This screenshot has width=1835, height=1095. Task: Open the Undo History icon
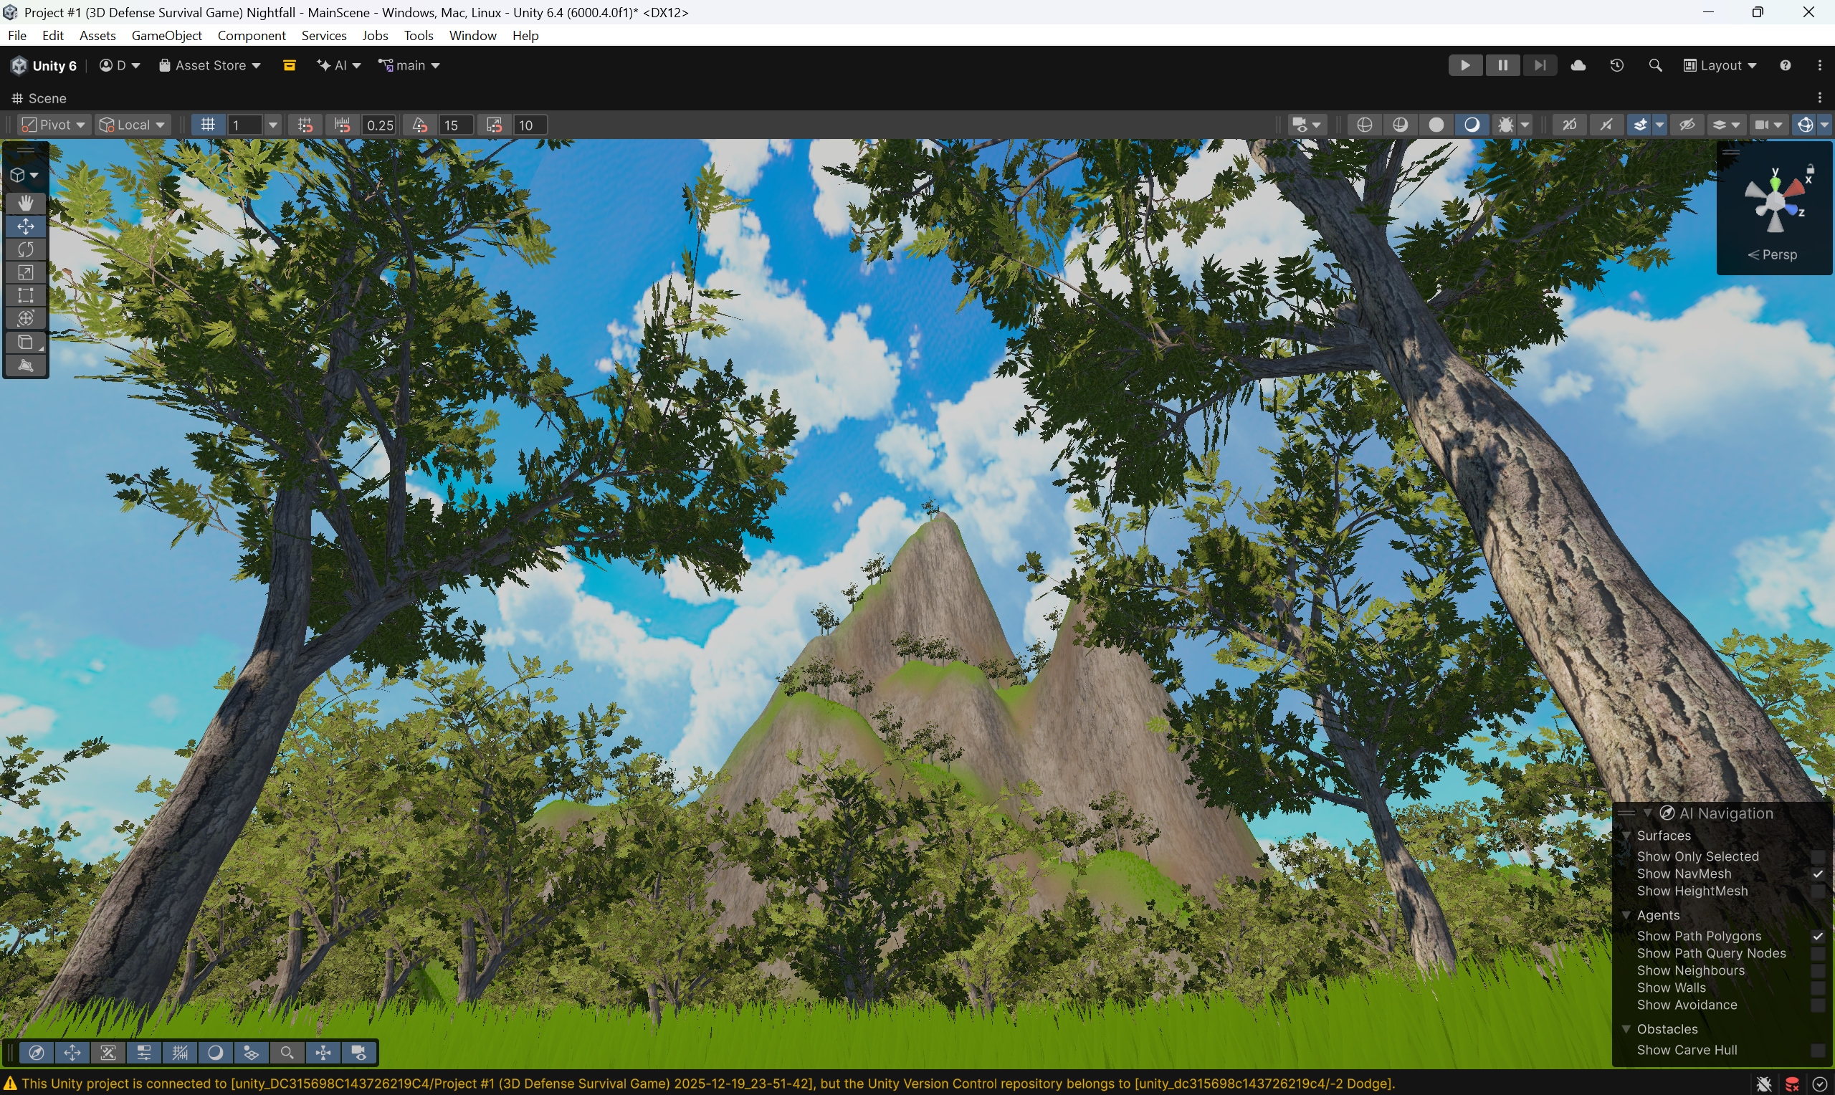pos(1616,65)
